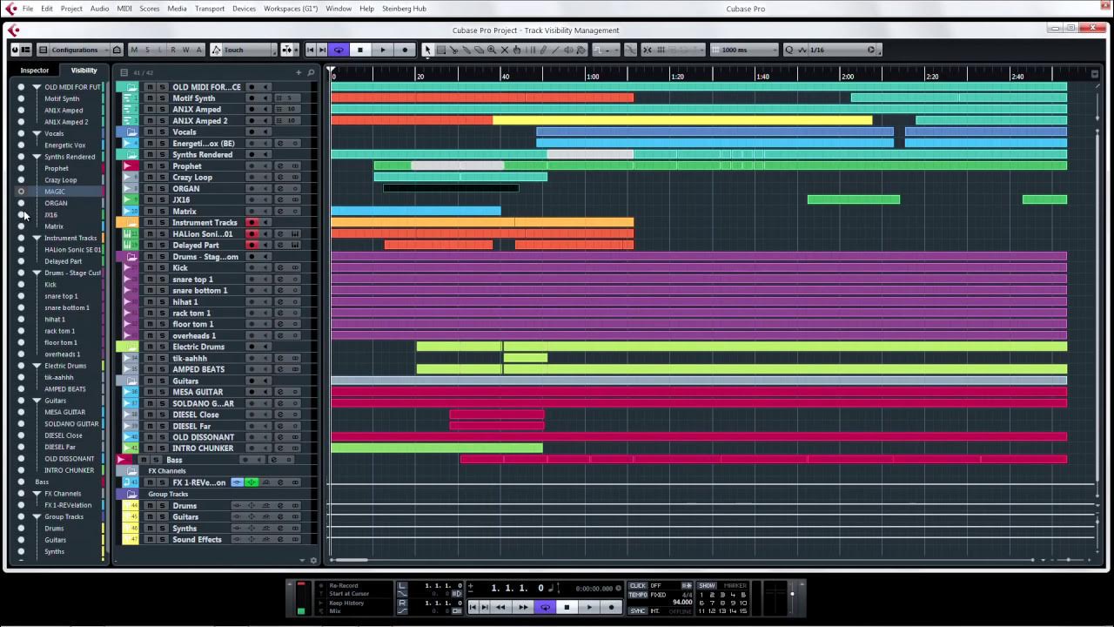Image resolution: width=1114 pixels, height=627 pixels.
Task: Open the window layout setup icon
Action: pos(25,50)
